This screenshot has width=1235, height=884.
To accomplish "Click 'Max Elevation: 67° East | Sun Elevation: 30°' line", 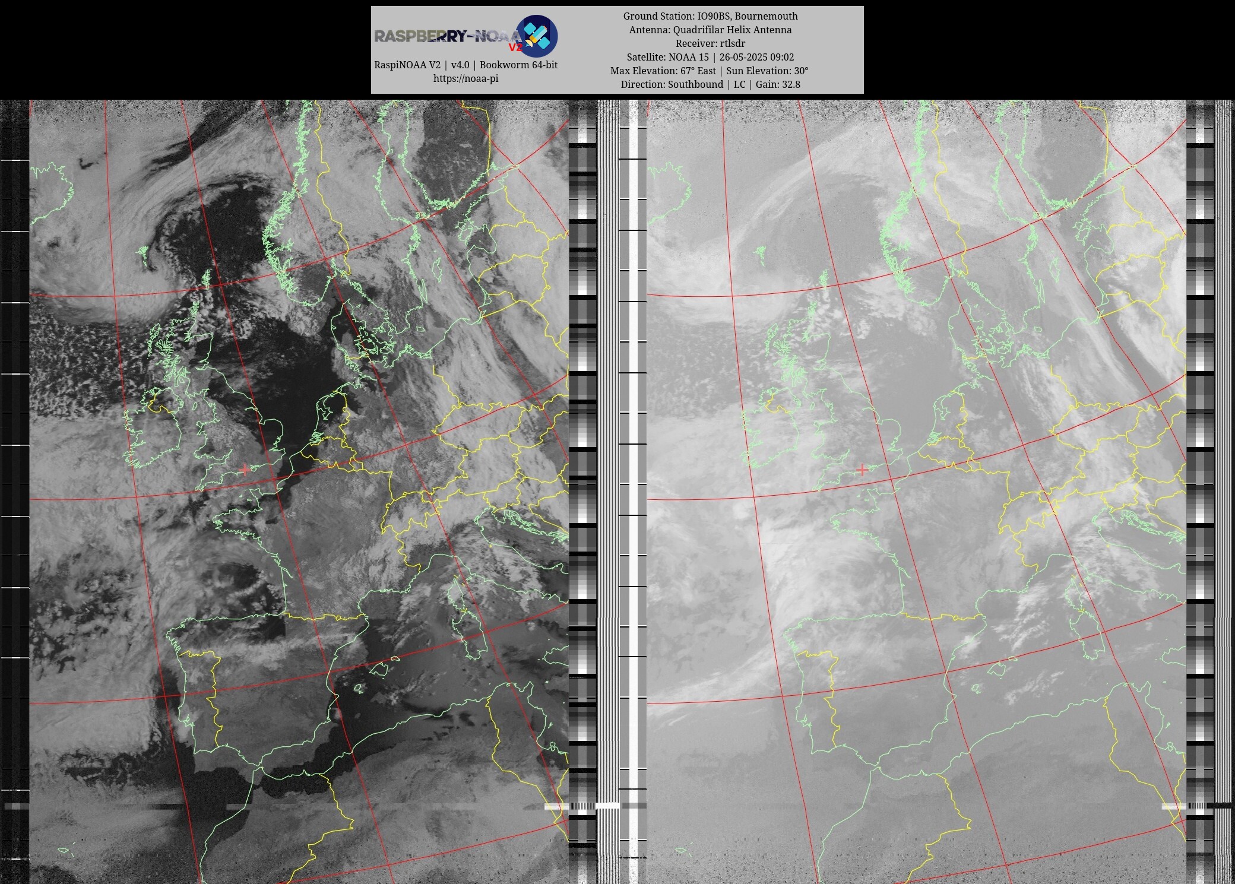I will click(710, 71).
